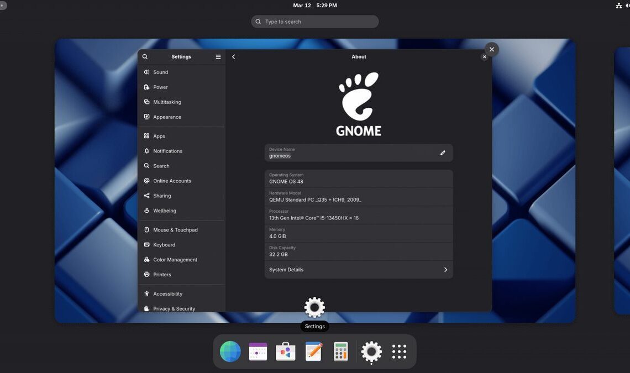Open the web browser from the dock

[x=230, y=351]
